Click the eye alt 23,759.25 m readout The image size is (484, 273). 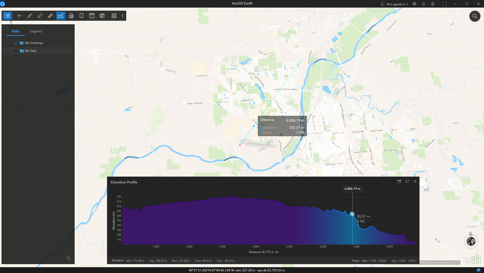pos(271,270)
